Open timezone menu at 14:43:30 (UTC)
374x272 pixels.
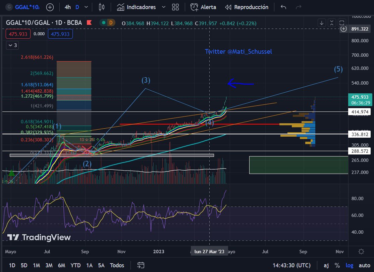tap(291, 265)
